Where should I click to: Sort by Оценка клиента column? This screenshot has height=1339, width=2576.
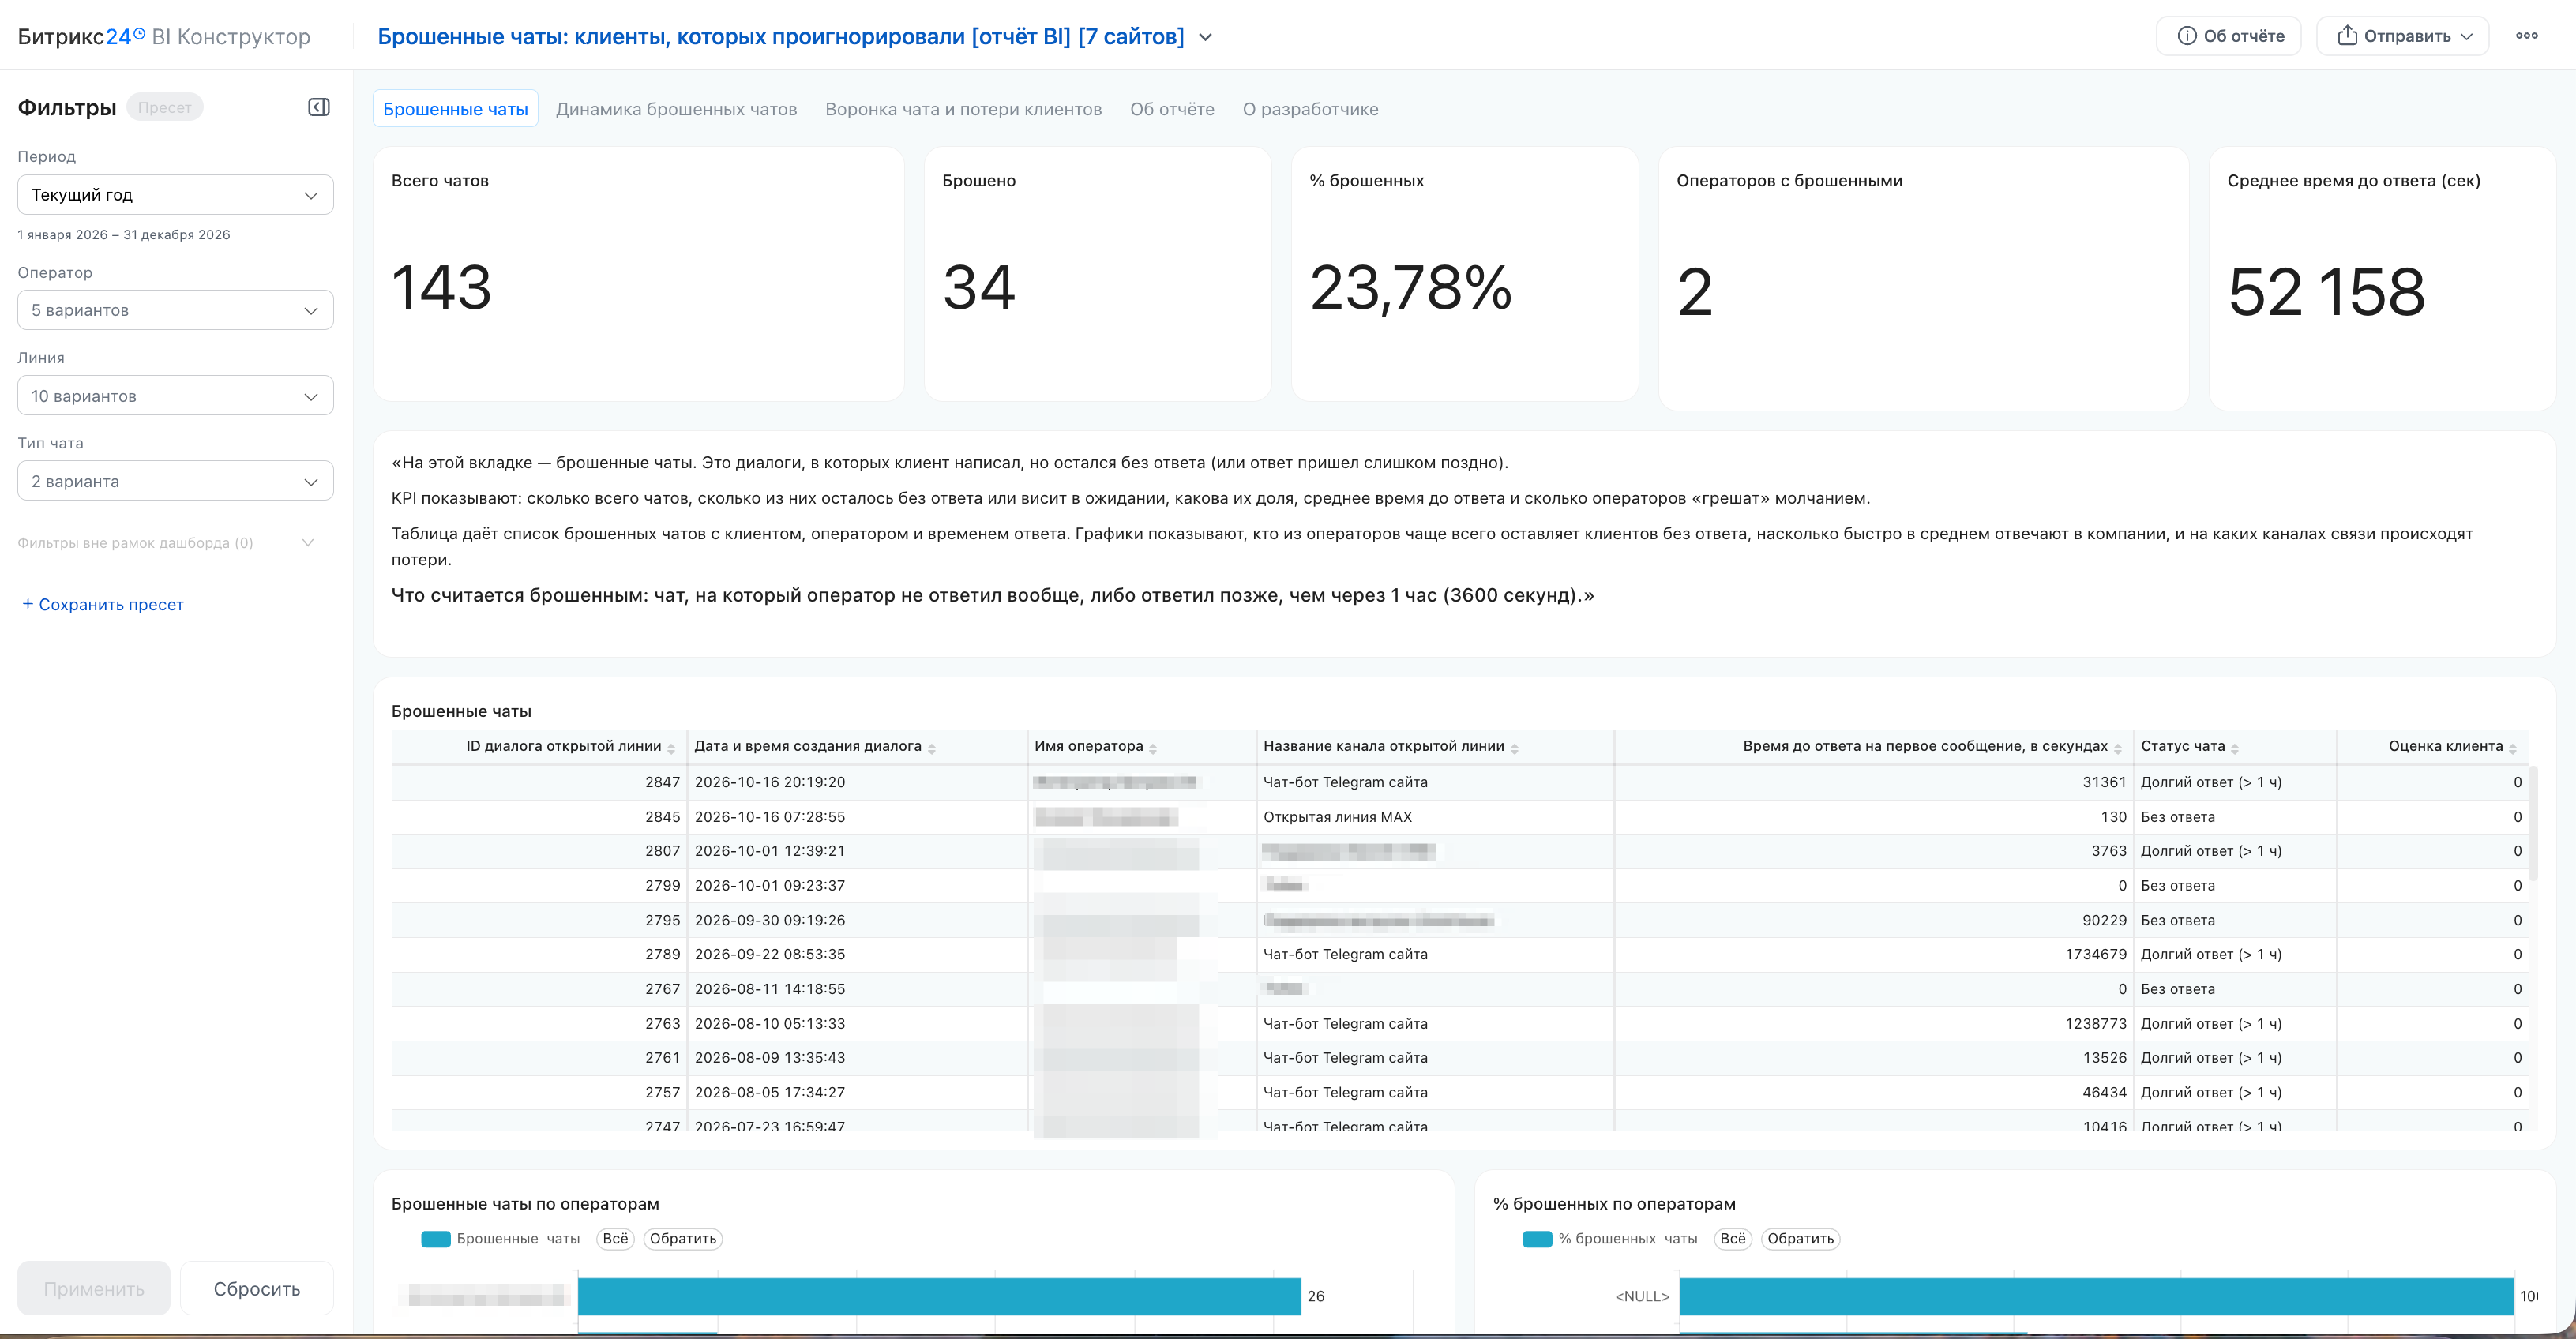(2513, 748)
